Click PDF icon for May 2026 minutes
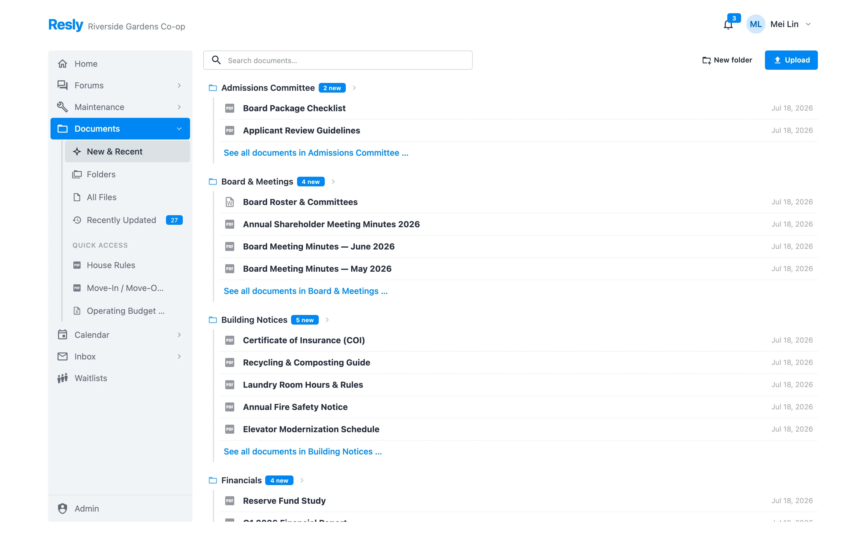This screenshot has height=541, width=866. (230, 268)
